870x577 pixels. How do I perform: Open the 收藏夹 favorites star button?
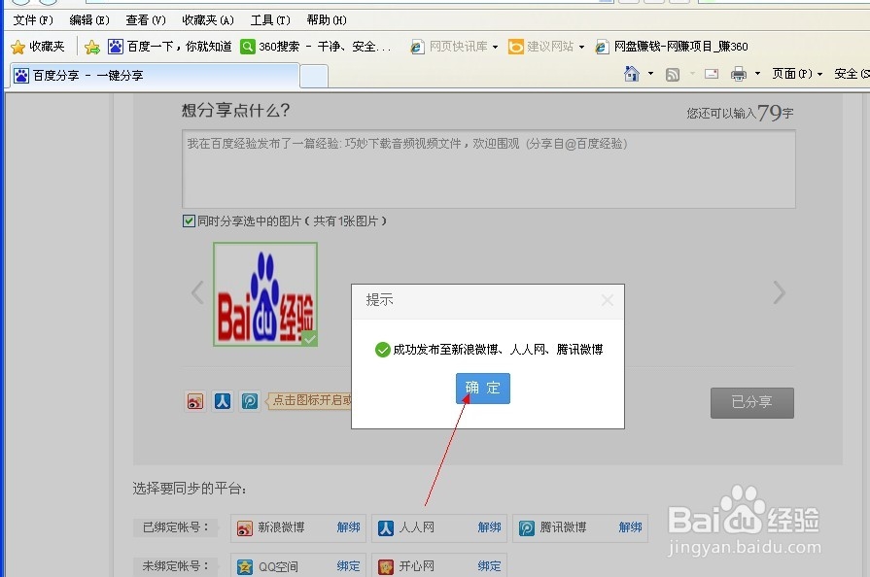click(x=38, y=47)
